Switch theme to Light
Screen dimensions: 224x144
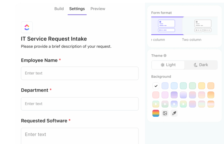click(x=168, y=65)
